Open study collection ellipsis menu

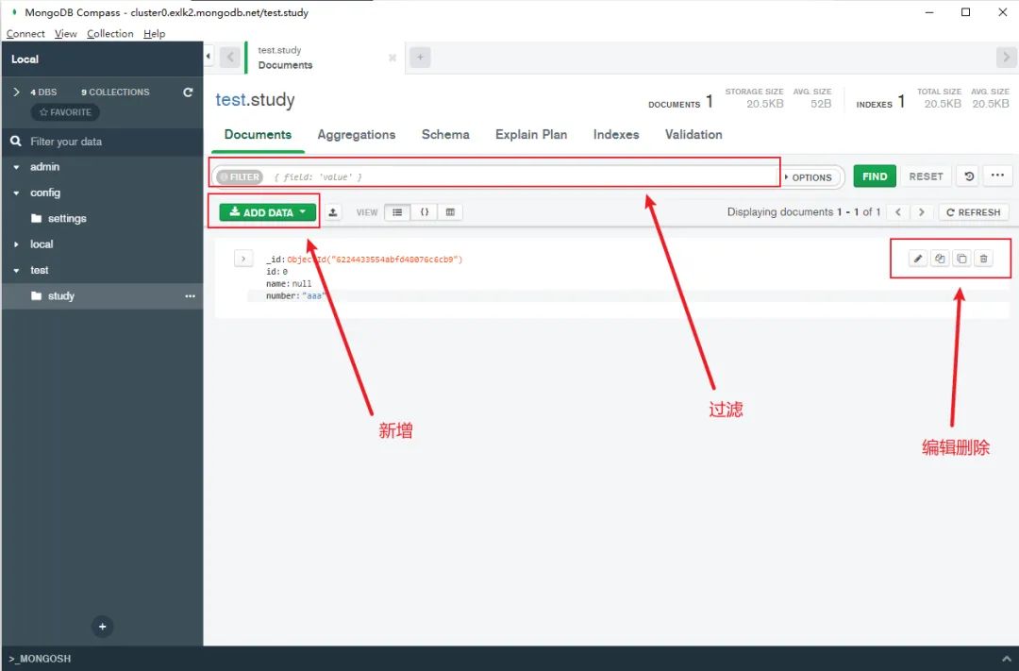[190, 295]
